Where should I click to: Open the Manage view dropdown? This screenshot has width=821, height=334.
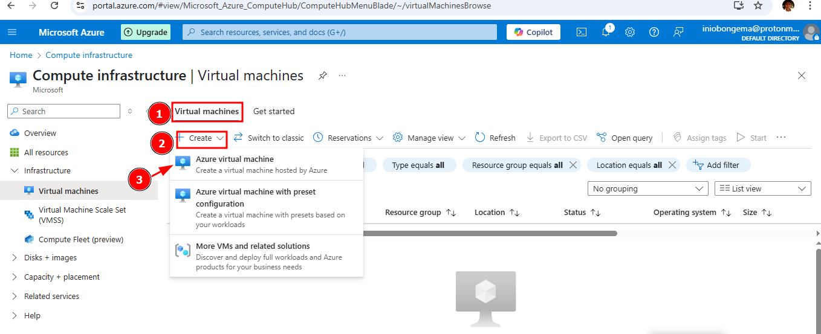click(x=429, y=138)
